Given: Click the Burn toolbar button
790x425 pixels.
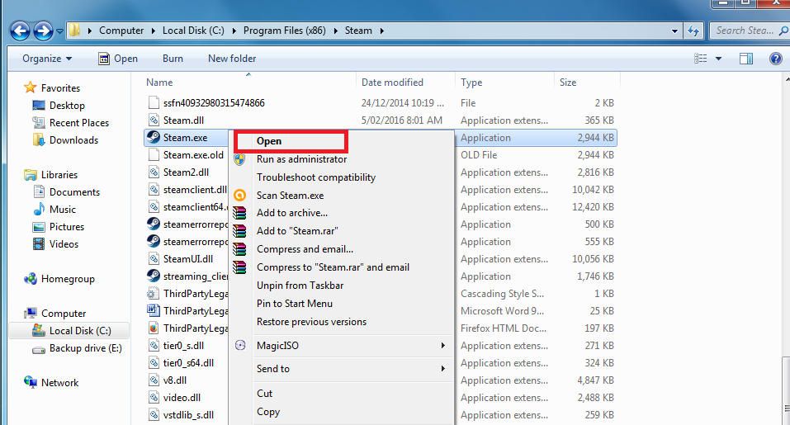Looking at the screenshot, I should click(x=173, y=59).
